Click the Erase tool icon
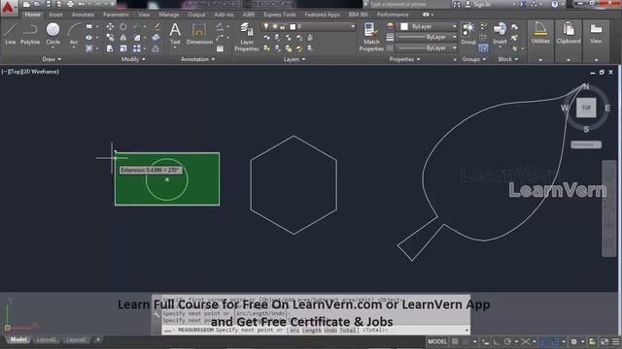This screenshot has width=622, height=349. [156, 26]
